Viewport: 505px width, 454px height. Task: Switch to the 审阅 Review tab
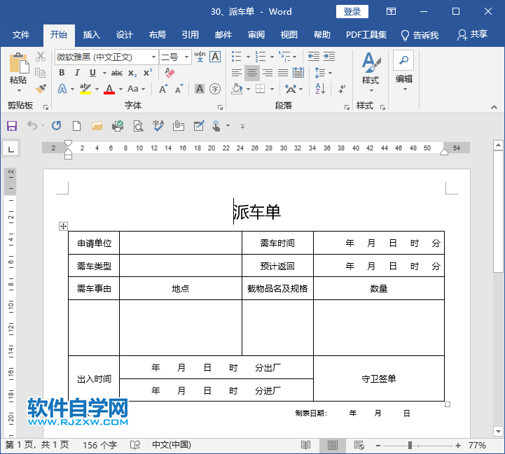click(x=256, y=35)
